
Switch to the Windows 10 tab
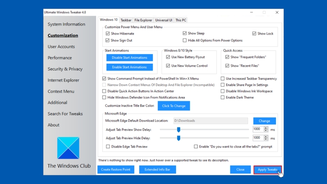click(108, 20)
